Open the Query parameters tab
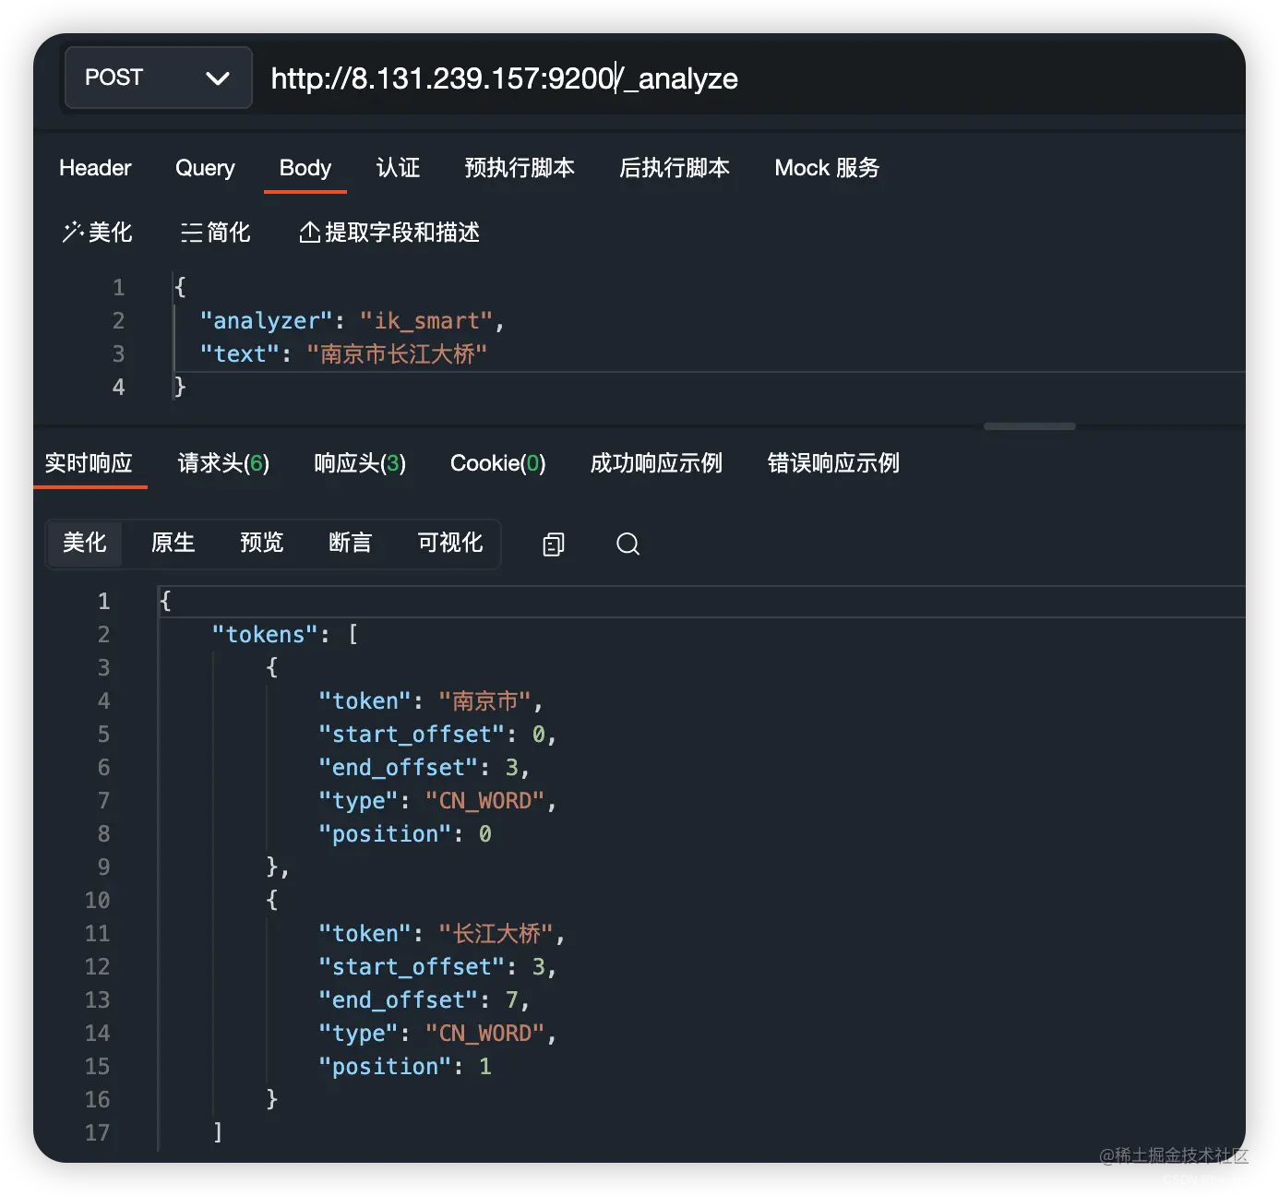This screenshot has width=1279, height=1196. tap(204, 168)
